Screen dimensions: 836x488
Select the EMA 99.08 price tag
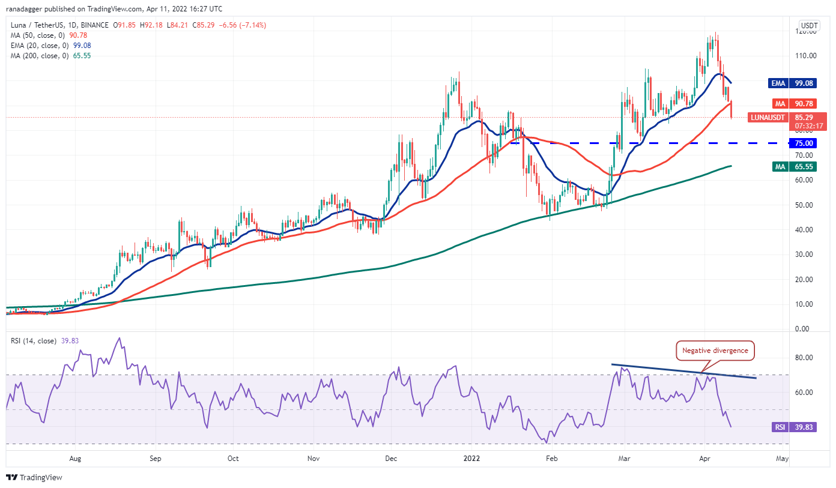tap(792, 83)
